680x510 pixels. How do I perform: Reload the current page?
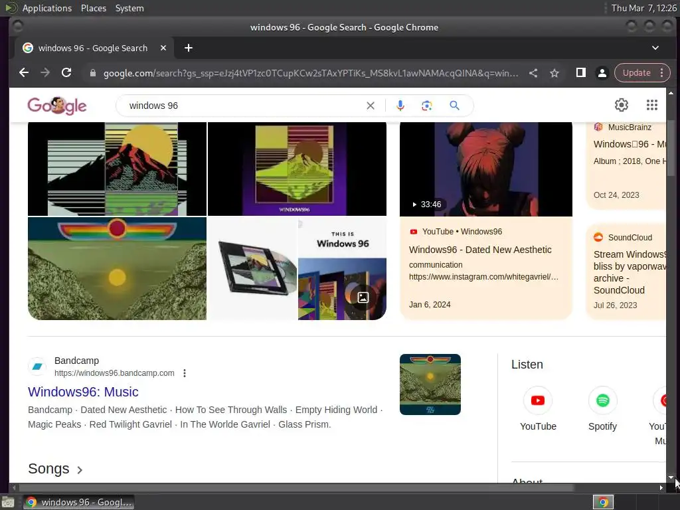coord(66,73)
